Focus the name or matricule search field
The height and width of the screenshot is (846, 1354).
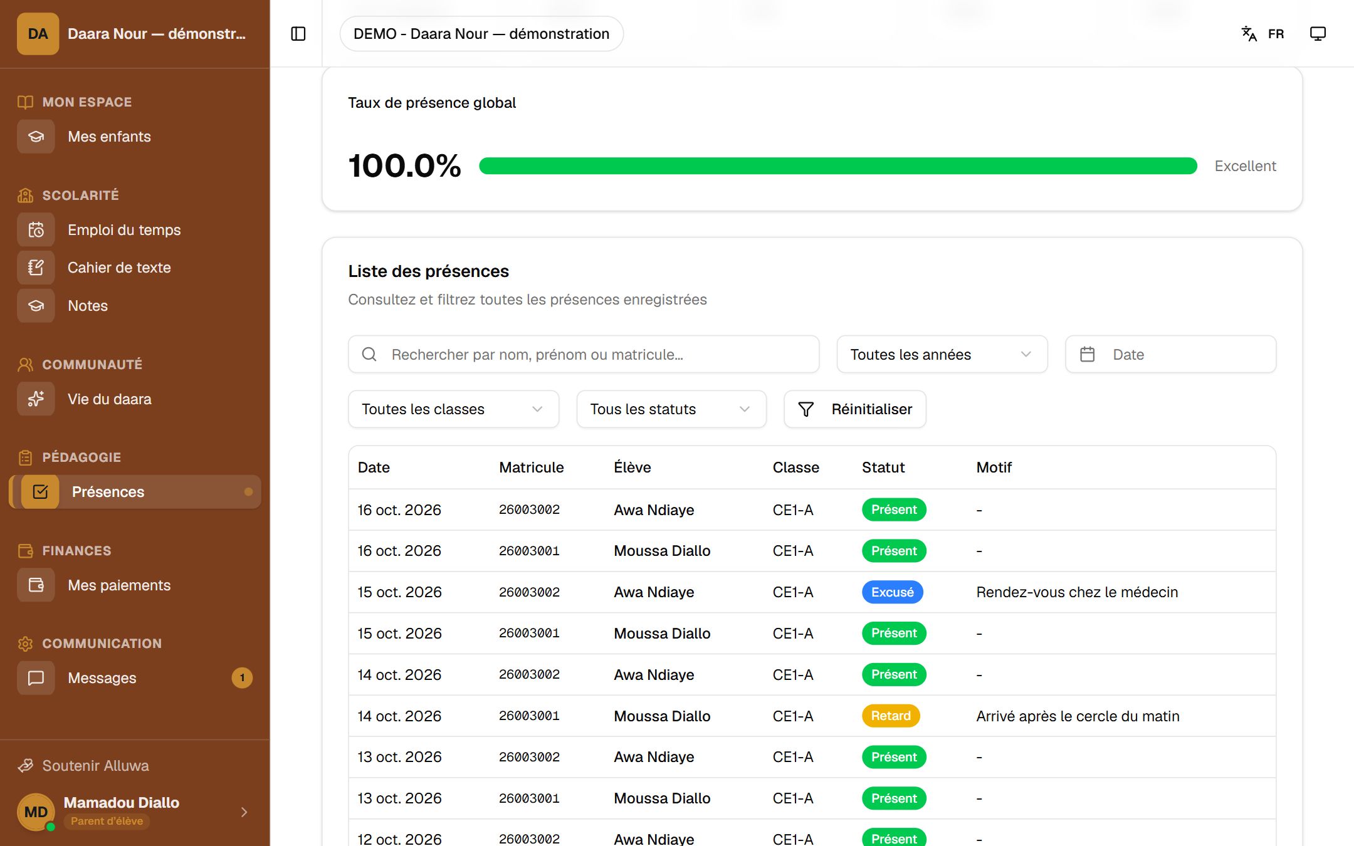coord(584,355)
